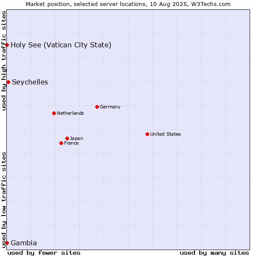Click the 'Netherlands' label
The height and width of the screenshot is (256, 256).
[x=70, y=113]
